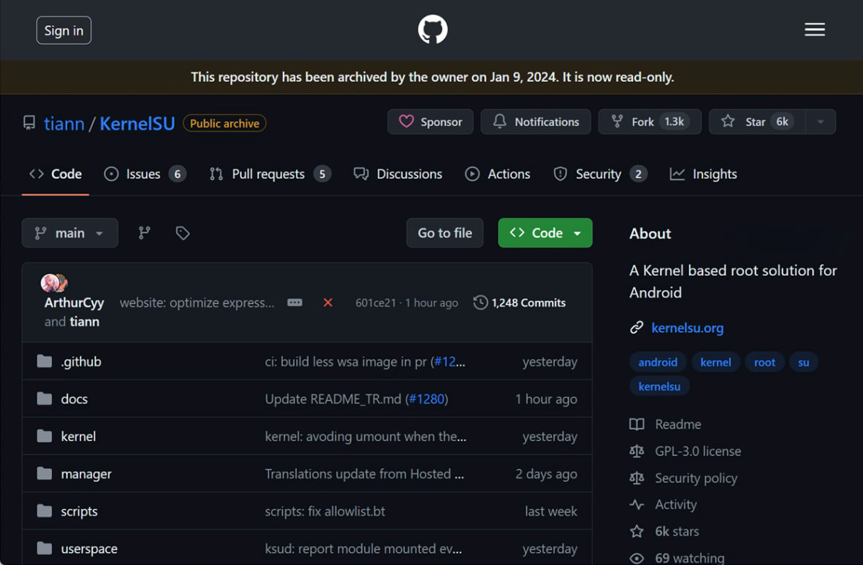Switch to the Issues tab
The height and width of the screenshot is (565, 863).
(x=145, y=174)
